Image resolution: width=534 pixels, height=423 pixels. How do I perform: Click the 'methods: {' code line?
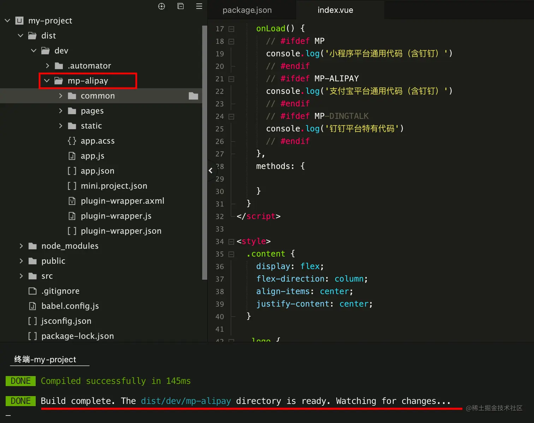tap(280, 166)
